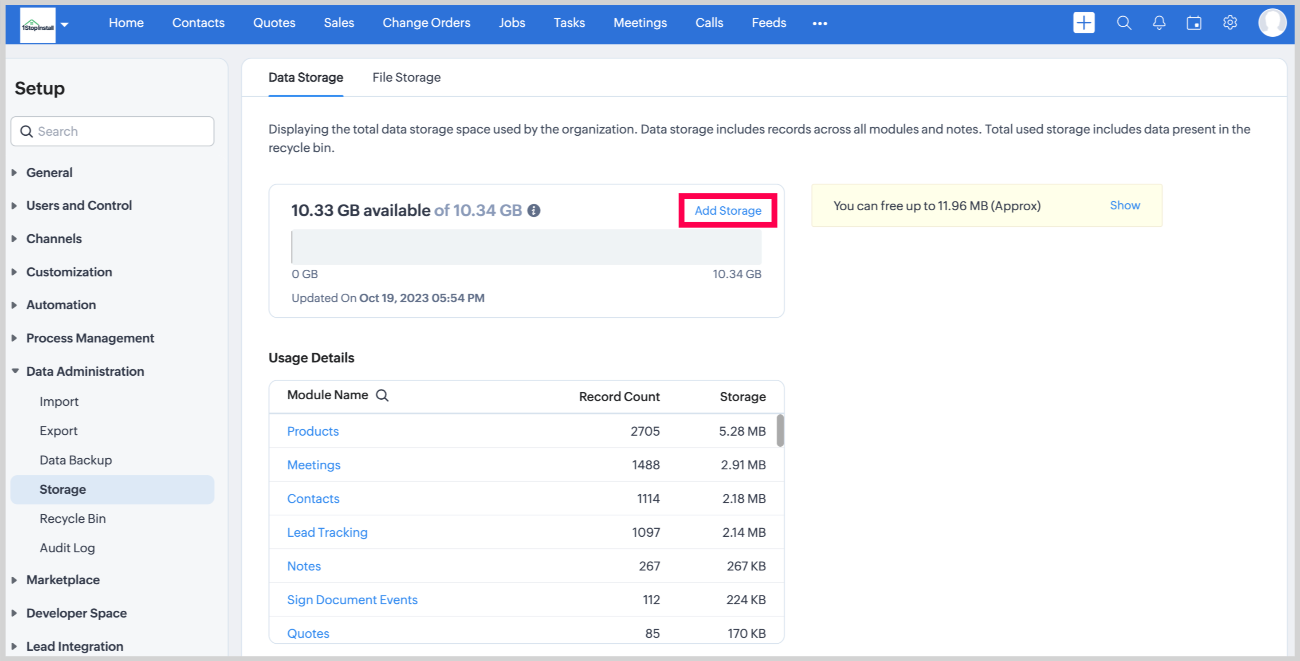Open global search magnifier icon
The image size is (1300, 661).
tap(1123, 23)
